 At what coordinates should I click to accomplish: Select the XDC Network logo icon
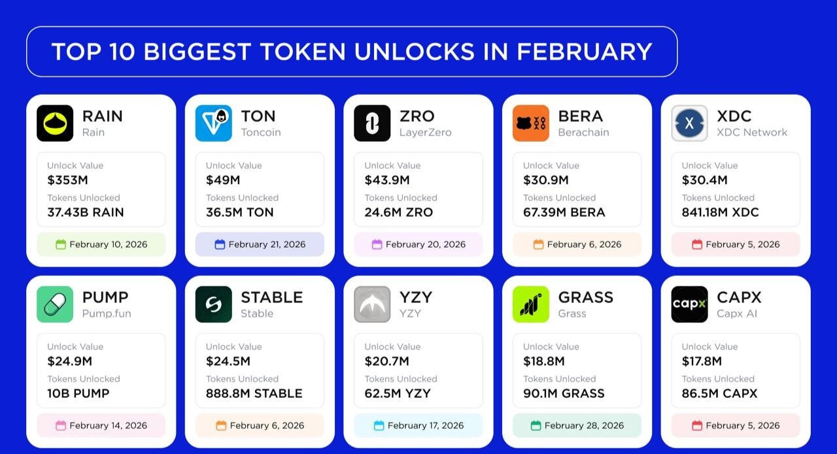[689, 123]
